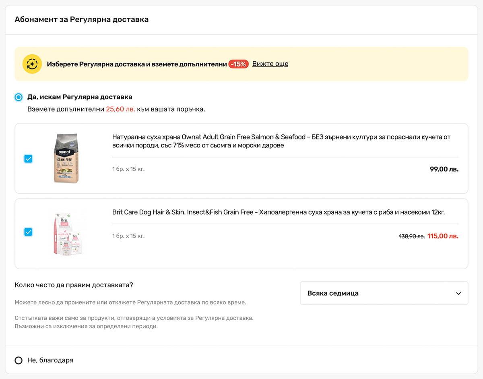Image resolution: width=483 pixels, height=379 pixels.
Task: Open the 'Вижте още' link
Action: pos(270,64)
